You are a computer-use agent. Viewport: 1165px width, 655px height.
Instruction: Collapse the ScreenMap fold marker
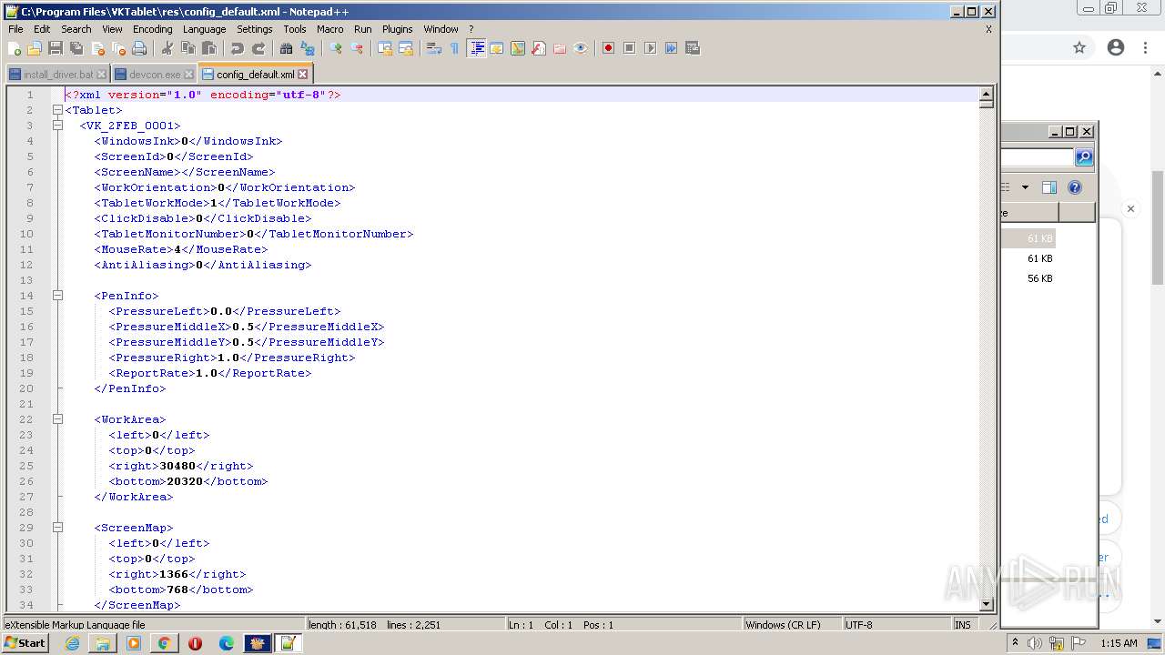tap(57, 528)
